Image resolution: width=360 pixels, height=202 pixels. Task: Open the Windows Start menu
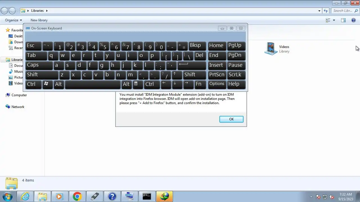point(8,196)
